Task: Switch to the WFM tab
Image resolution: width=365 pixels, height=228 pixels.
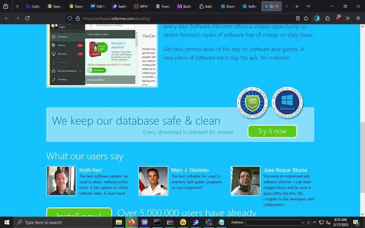Action: [141, 6]
